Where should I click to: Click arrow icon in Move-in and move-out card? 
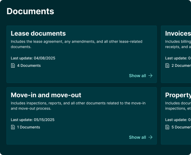150,137
